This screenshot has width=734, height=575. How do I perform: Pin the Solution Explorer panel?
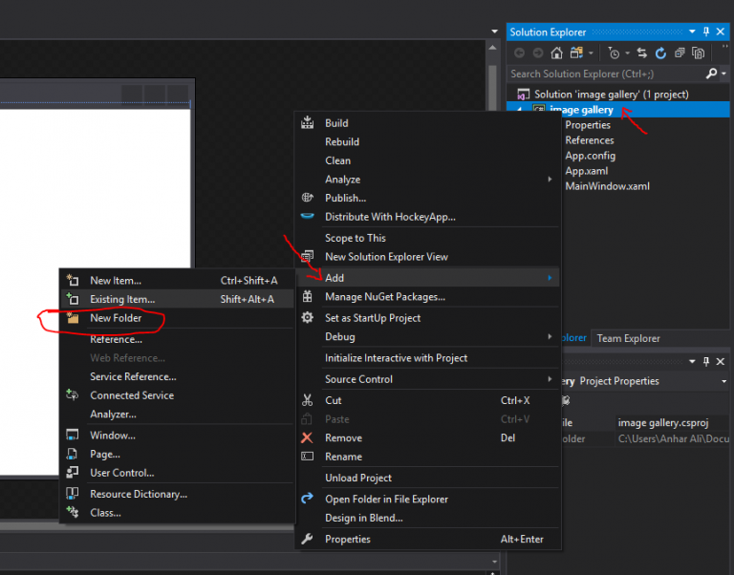[x=706, y=32]
